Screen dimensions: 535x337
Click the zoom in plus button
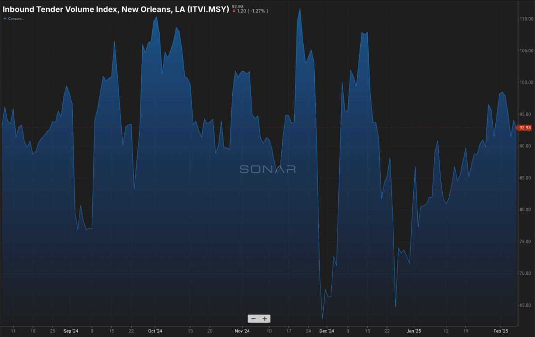click(265, 319)
